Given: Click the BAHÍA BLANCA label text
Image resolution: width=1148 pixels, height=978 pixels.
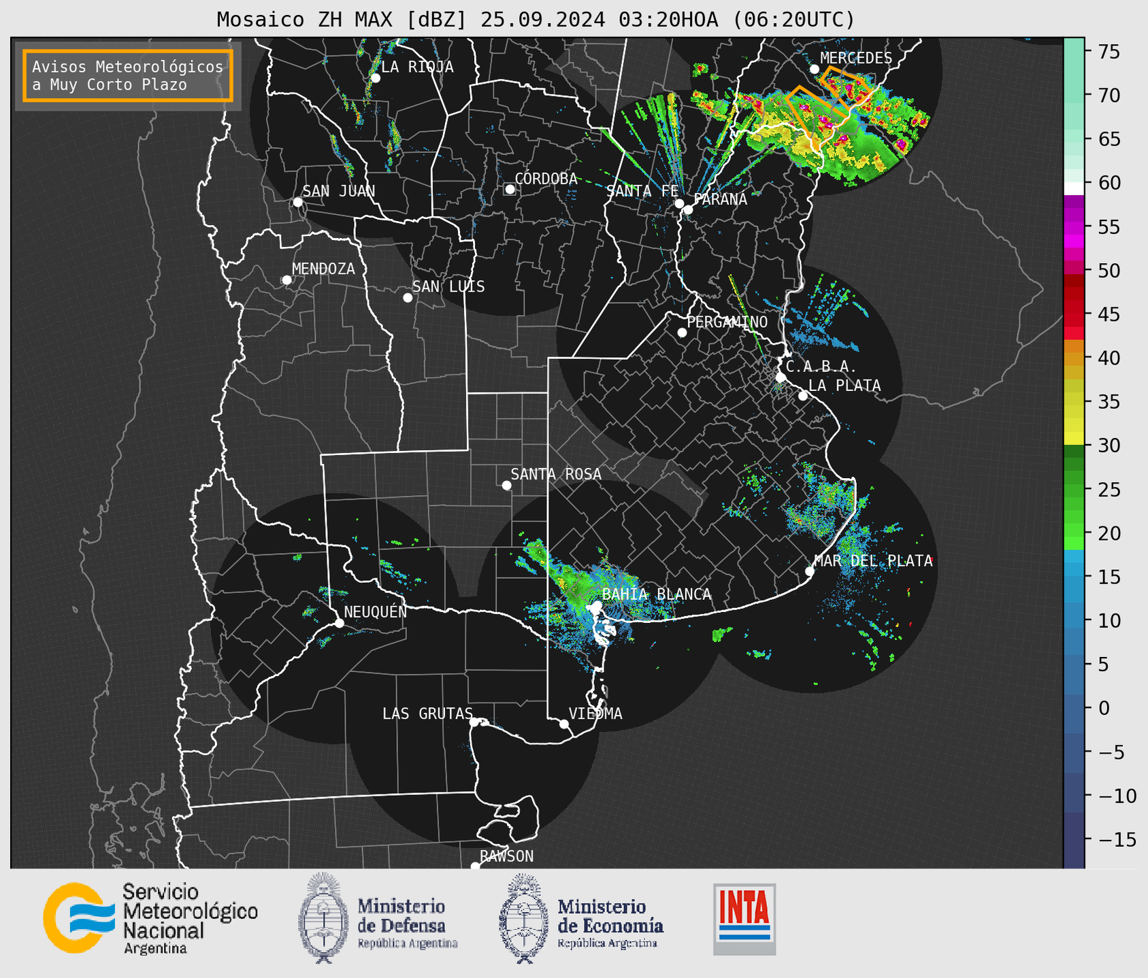Looking at the screenshot, I should [x=656, y=594].
